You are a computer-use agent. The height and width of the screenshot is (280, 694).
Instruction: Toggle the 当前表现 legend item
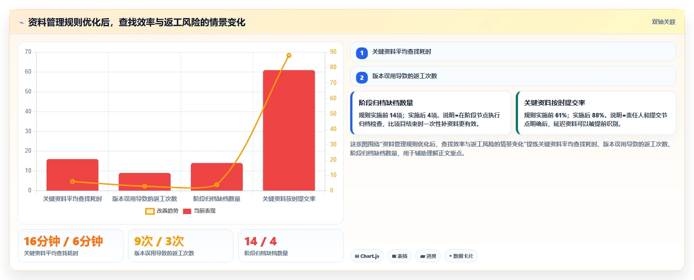click(199, 211)
